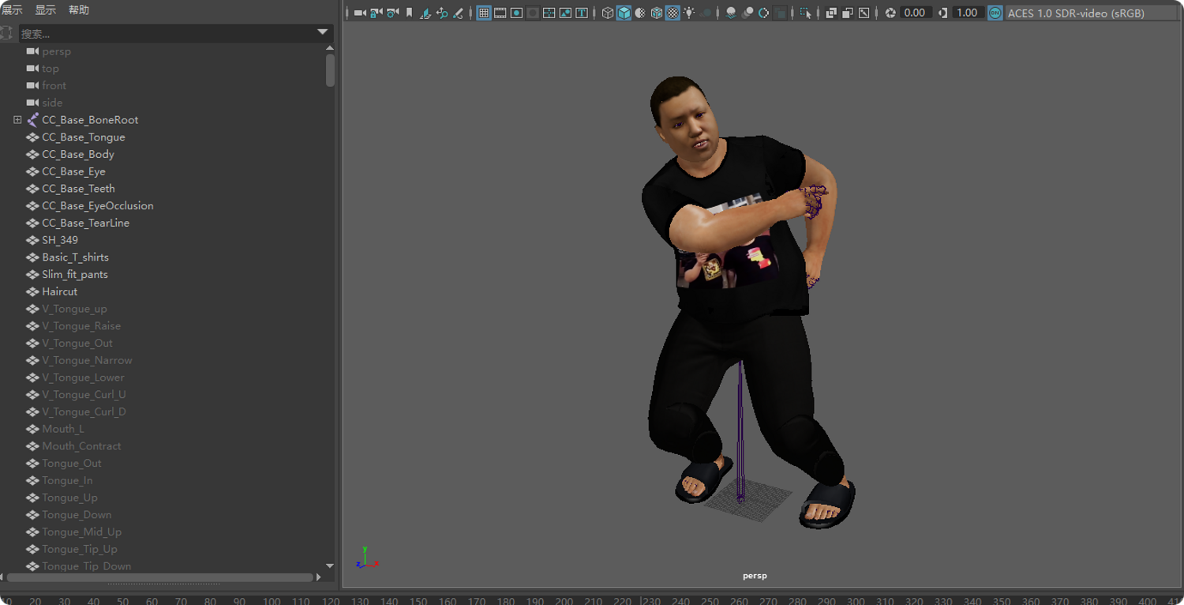The width and height of the screenshot is (1184, 605).
Task: Toggle the Textured display checker icon
Action: pos(673,13)
